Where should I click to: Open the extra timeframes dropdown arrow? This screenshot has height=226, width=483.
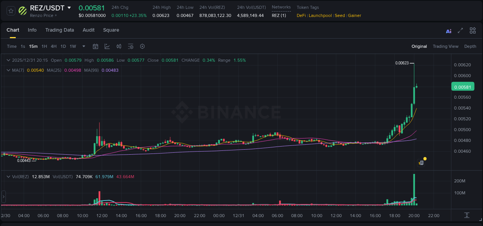(83, 46)
